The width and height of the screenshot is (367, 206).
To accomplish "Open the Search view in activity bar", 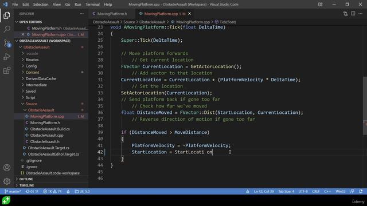I will (7, 29).
